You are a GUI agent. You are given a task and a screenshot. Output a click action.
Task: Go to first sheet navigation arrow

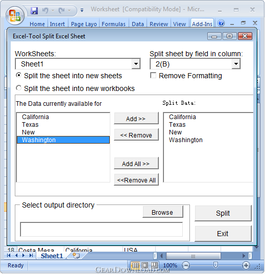click(x=9, y=256)
